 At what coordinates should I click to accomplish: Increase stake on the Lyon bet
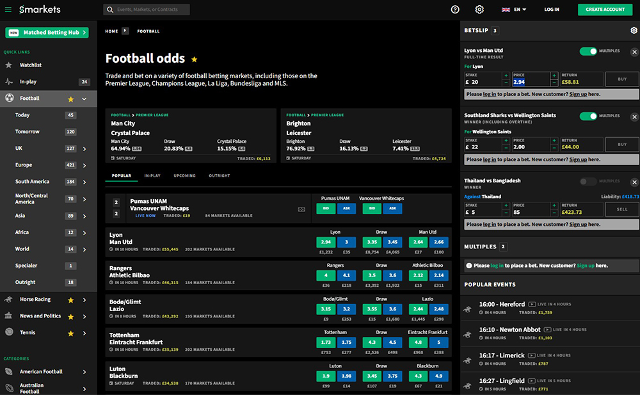(x=506, y=76)
